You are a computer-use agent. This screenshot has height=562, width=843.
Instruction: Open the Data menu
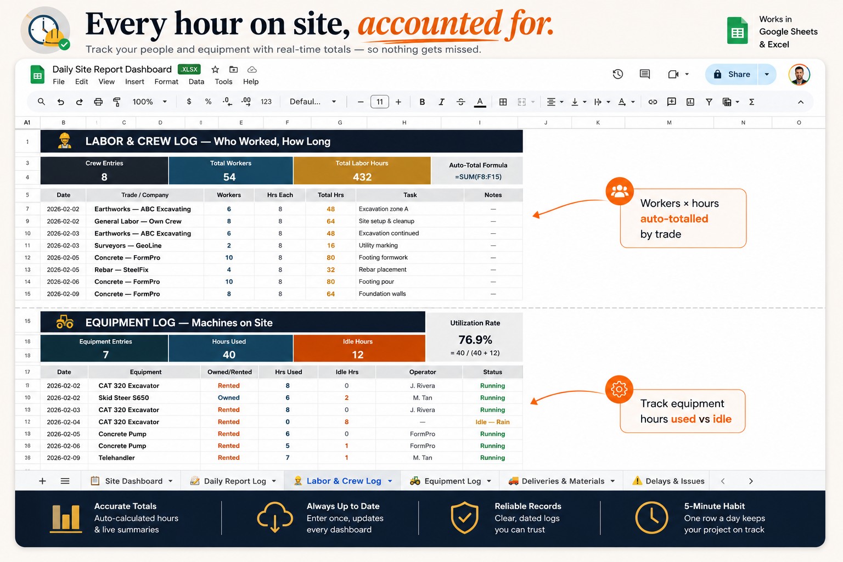196,82
